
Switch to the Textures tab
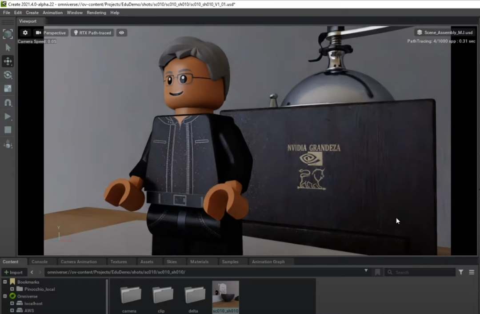(119, 262)
